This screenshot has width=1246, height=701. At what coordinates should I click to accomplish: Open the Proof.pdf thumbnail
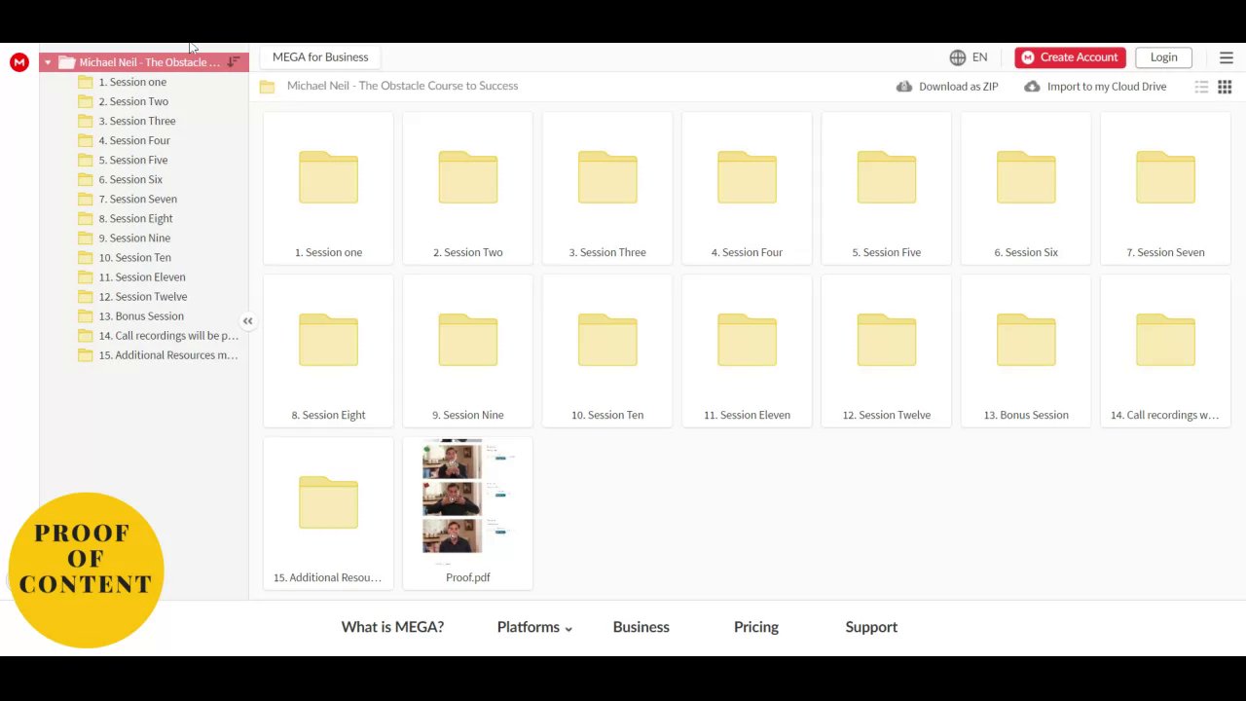pyautogui.click(x=467, y=513)
